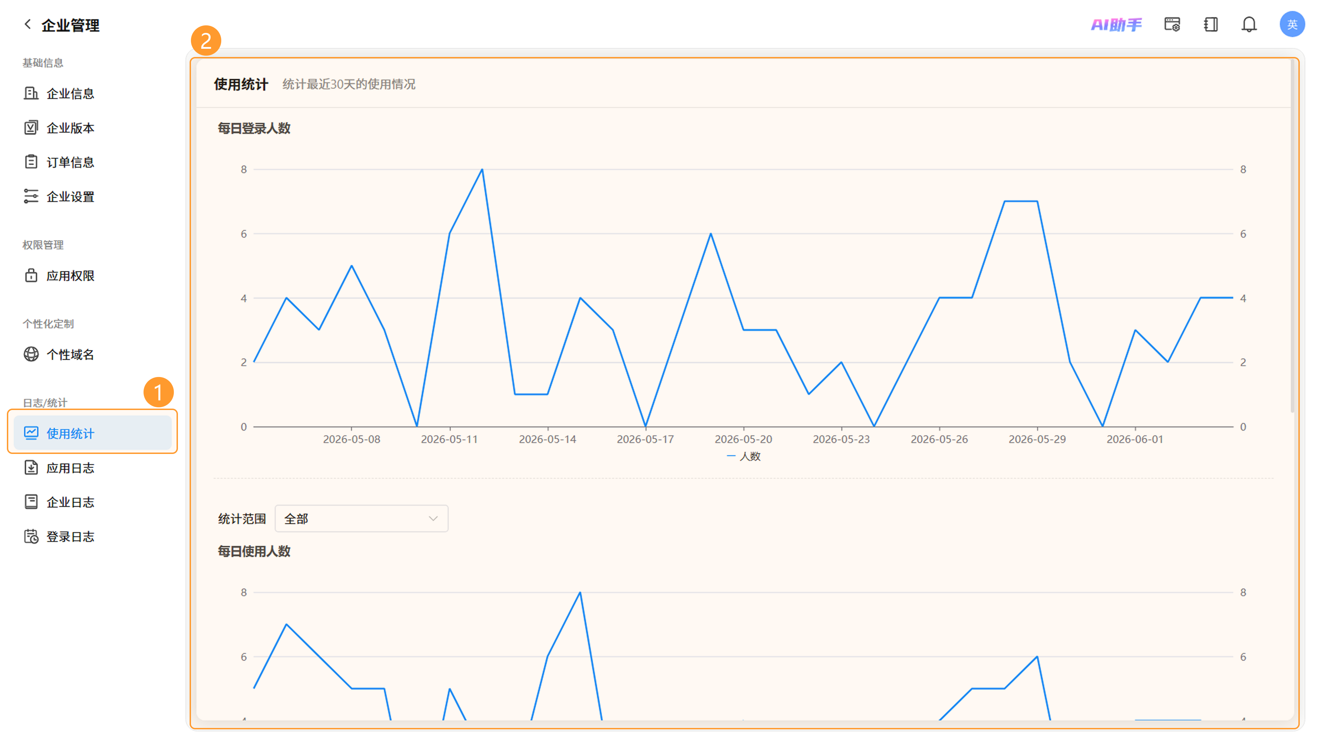Click the 日志/统计 section label

45,402
